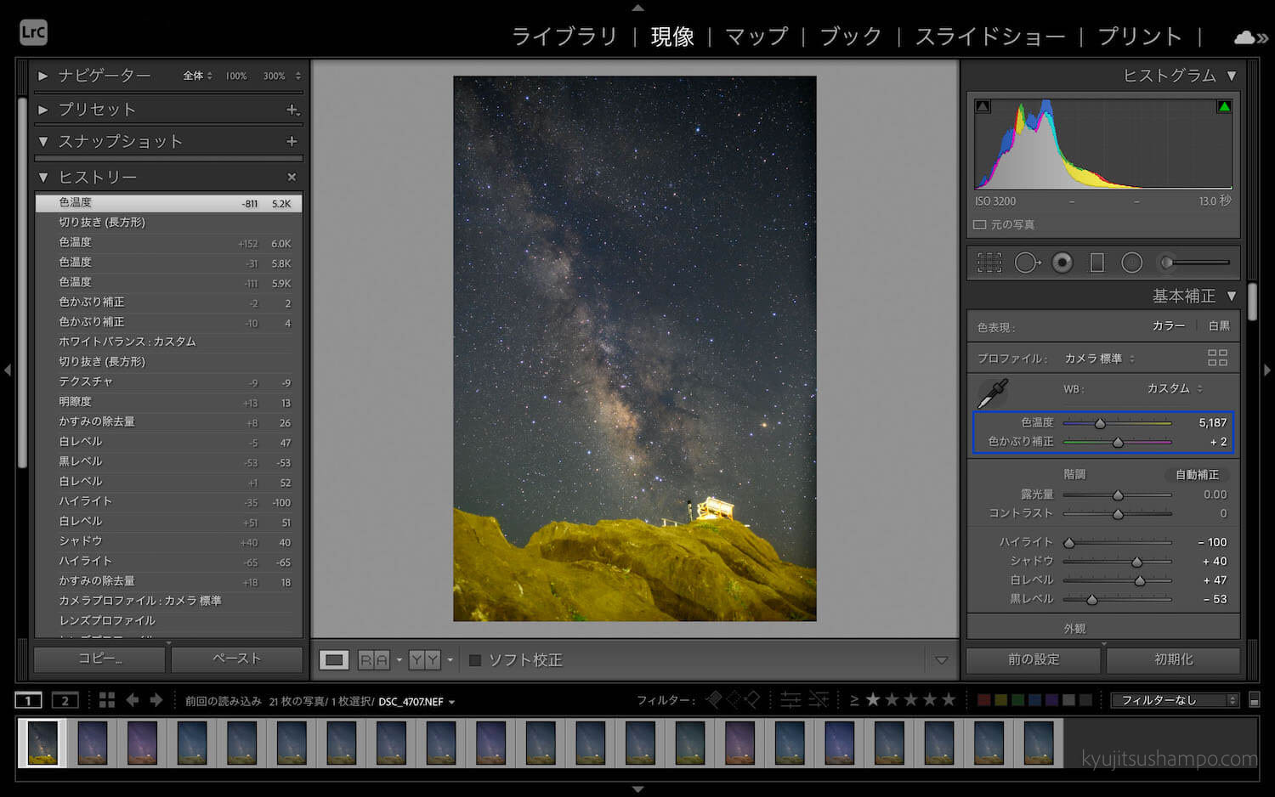
Task: Select history step Dehaze +18
Action: tap(168, 581)
